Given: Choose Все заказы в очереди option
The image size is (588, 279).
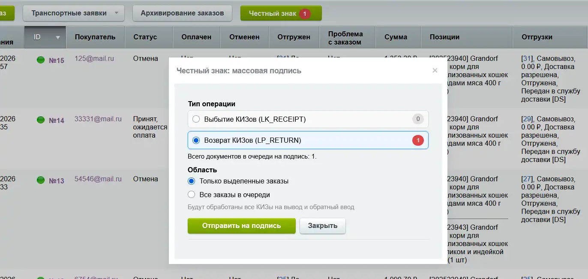Looking at the screenshot, I should pyautogui.click(x=191, y=194).
